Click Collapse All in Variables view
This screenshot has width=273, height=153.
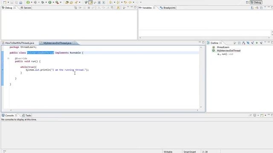[261, 8]
